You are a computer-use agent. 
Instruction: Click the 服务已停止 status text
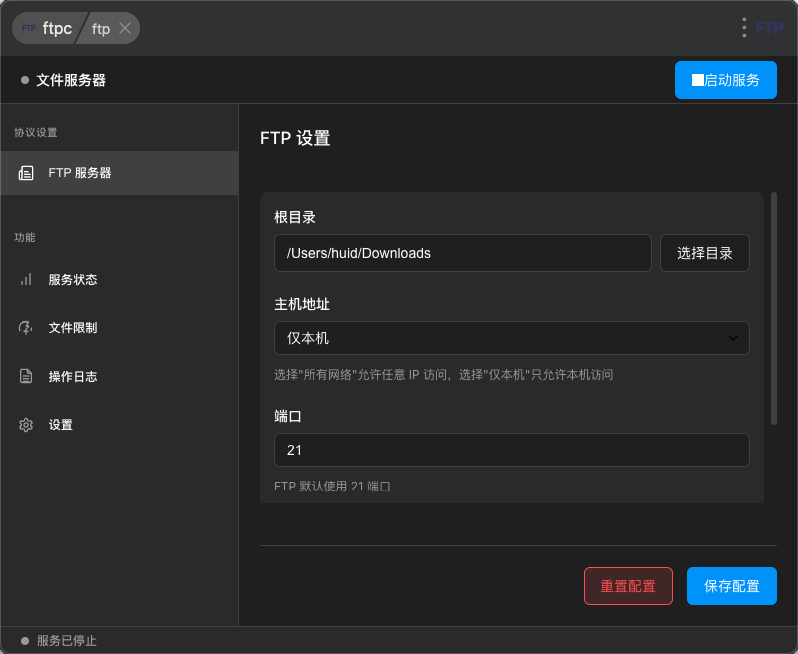tap(66, 641)
